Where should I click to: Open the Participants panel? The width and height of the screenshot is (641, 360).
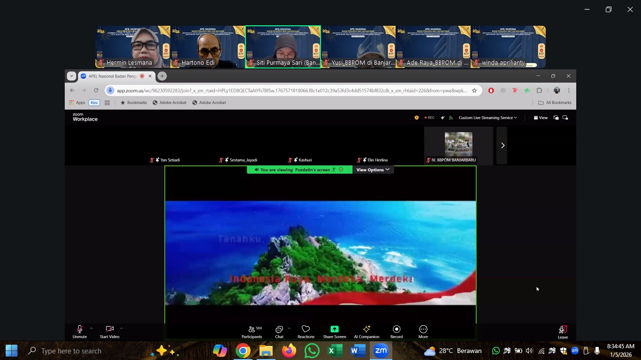click(252, 329)
